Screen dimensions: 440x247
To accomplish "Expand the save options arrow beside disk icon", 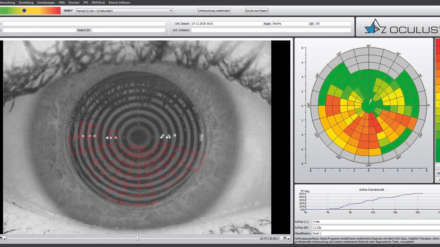I will pos(289,239).
